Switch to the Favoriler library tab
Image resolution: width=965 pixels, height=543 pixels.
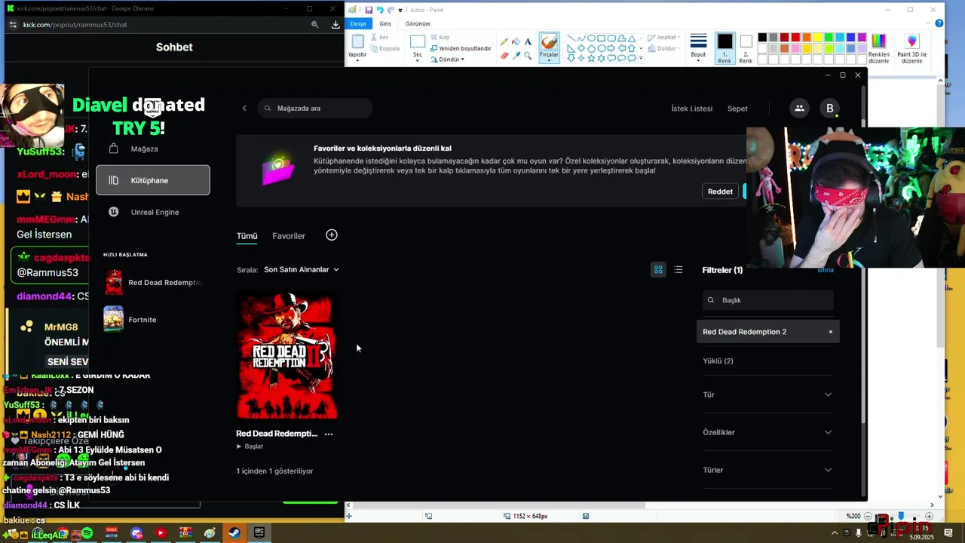pos(289,236)
